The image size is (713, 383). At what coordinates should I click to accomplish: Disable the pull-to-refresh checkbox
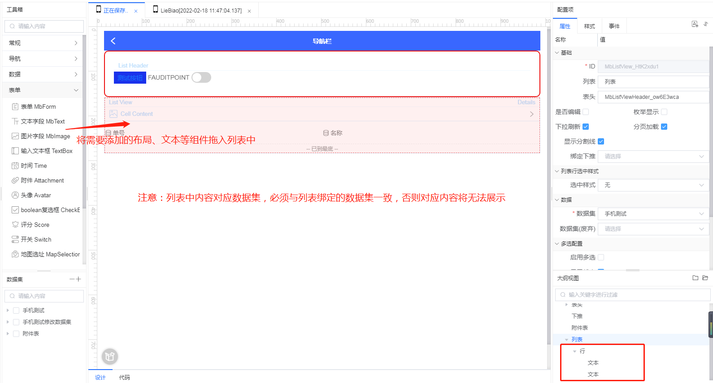(x=586, y=127)
